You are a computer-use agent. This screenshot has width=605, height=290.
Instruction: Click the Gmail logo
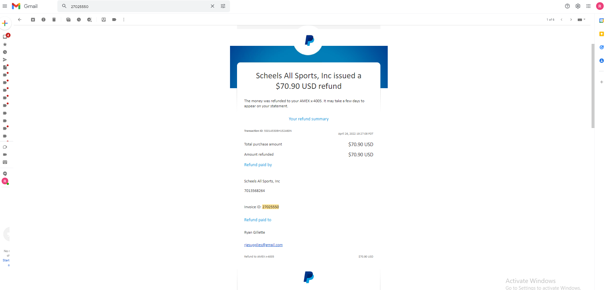[x=25, y=6]
